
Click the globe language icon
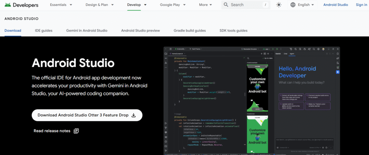[x=293, y=5]
